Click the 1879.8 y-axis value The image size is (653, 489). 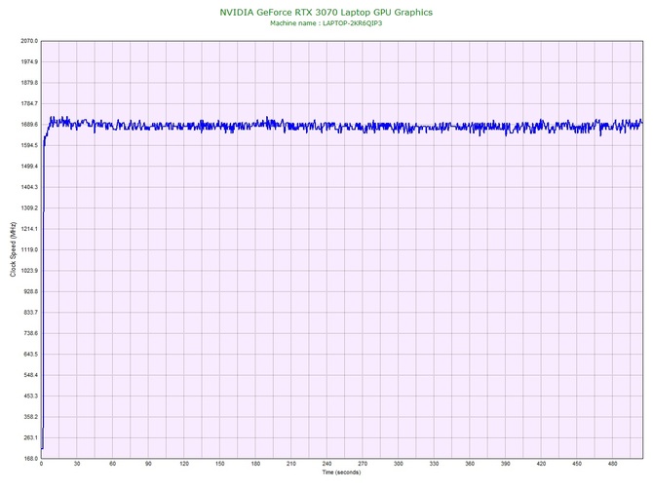[x=29, y=83]
